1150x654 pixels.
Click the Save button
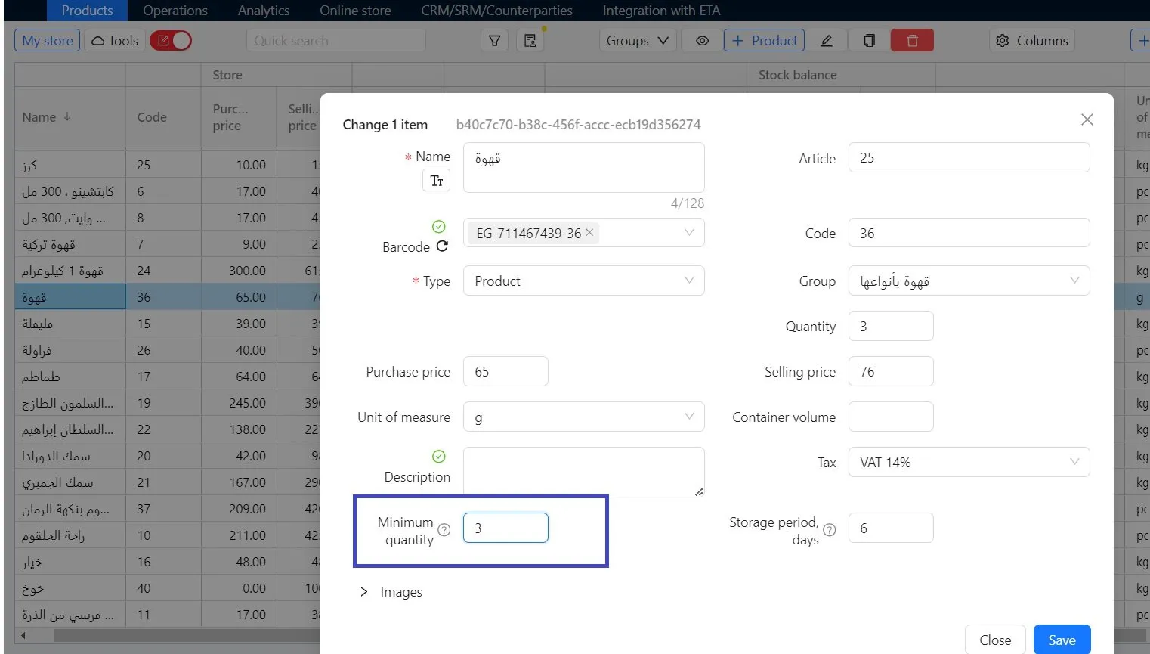point(1062,640)
